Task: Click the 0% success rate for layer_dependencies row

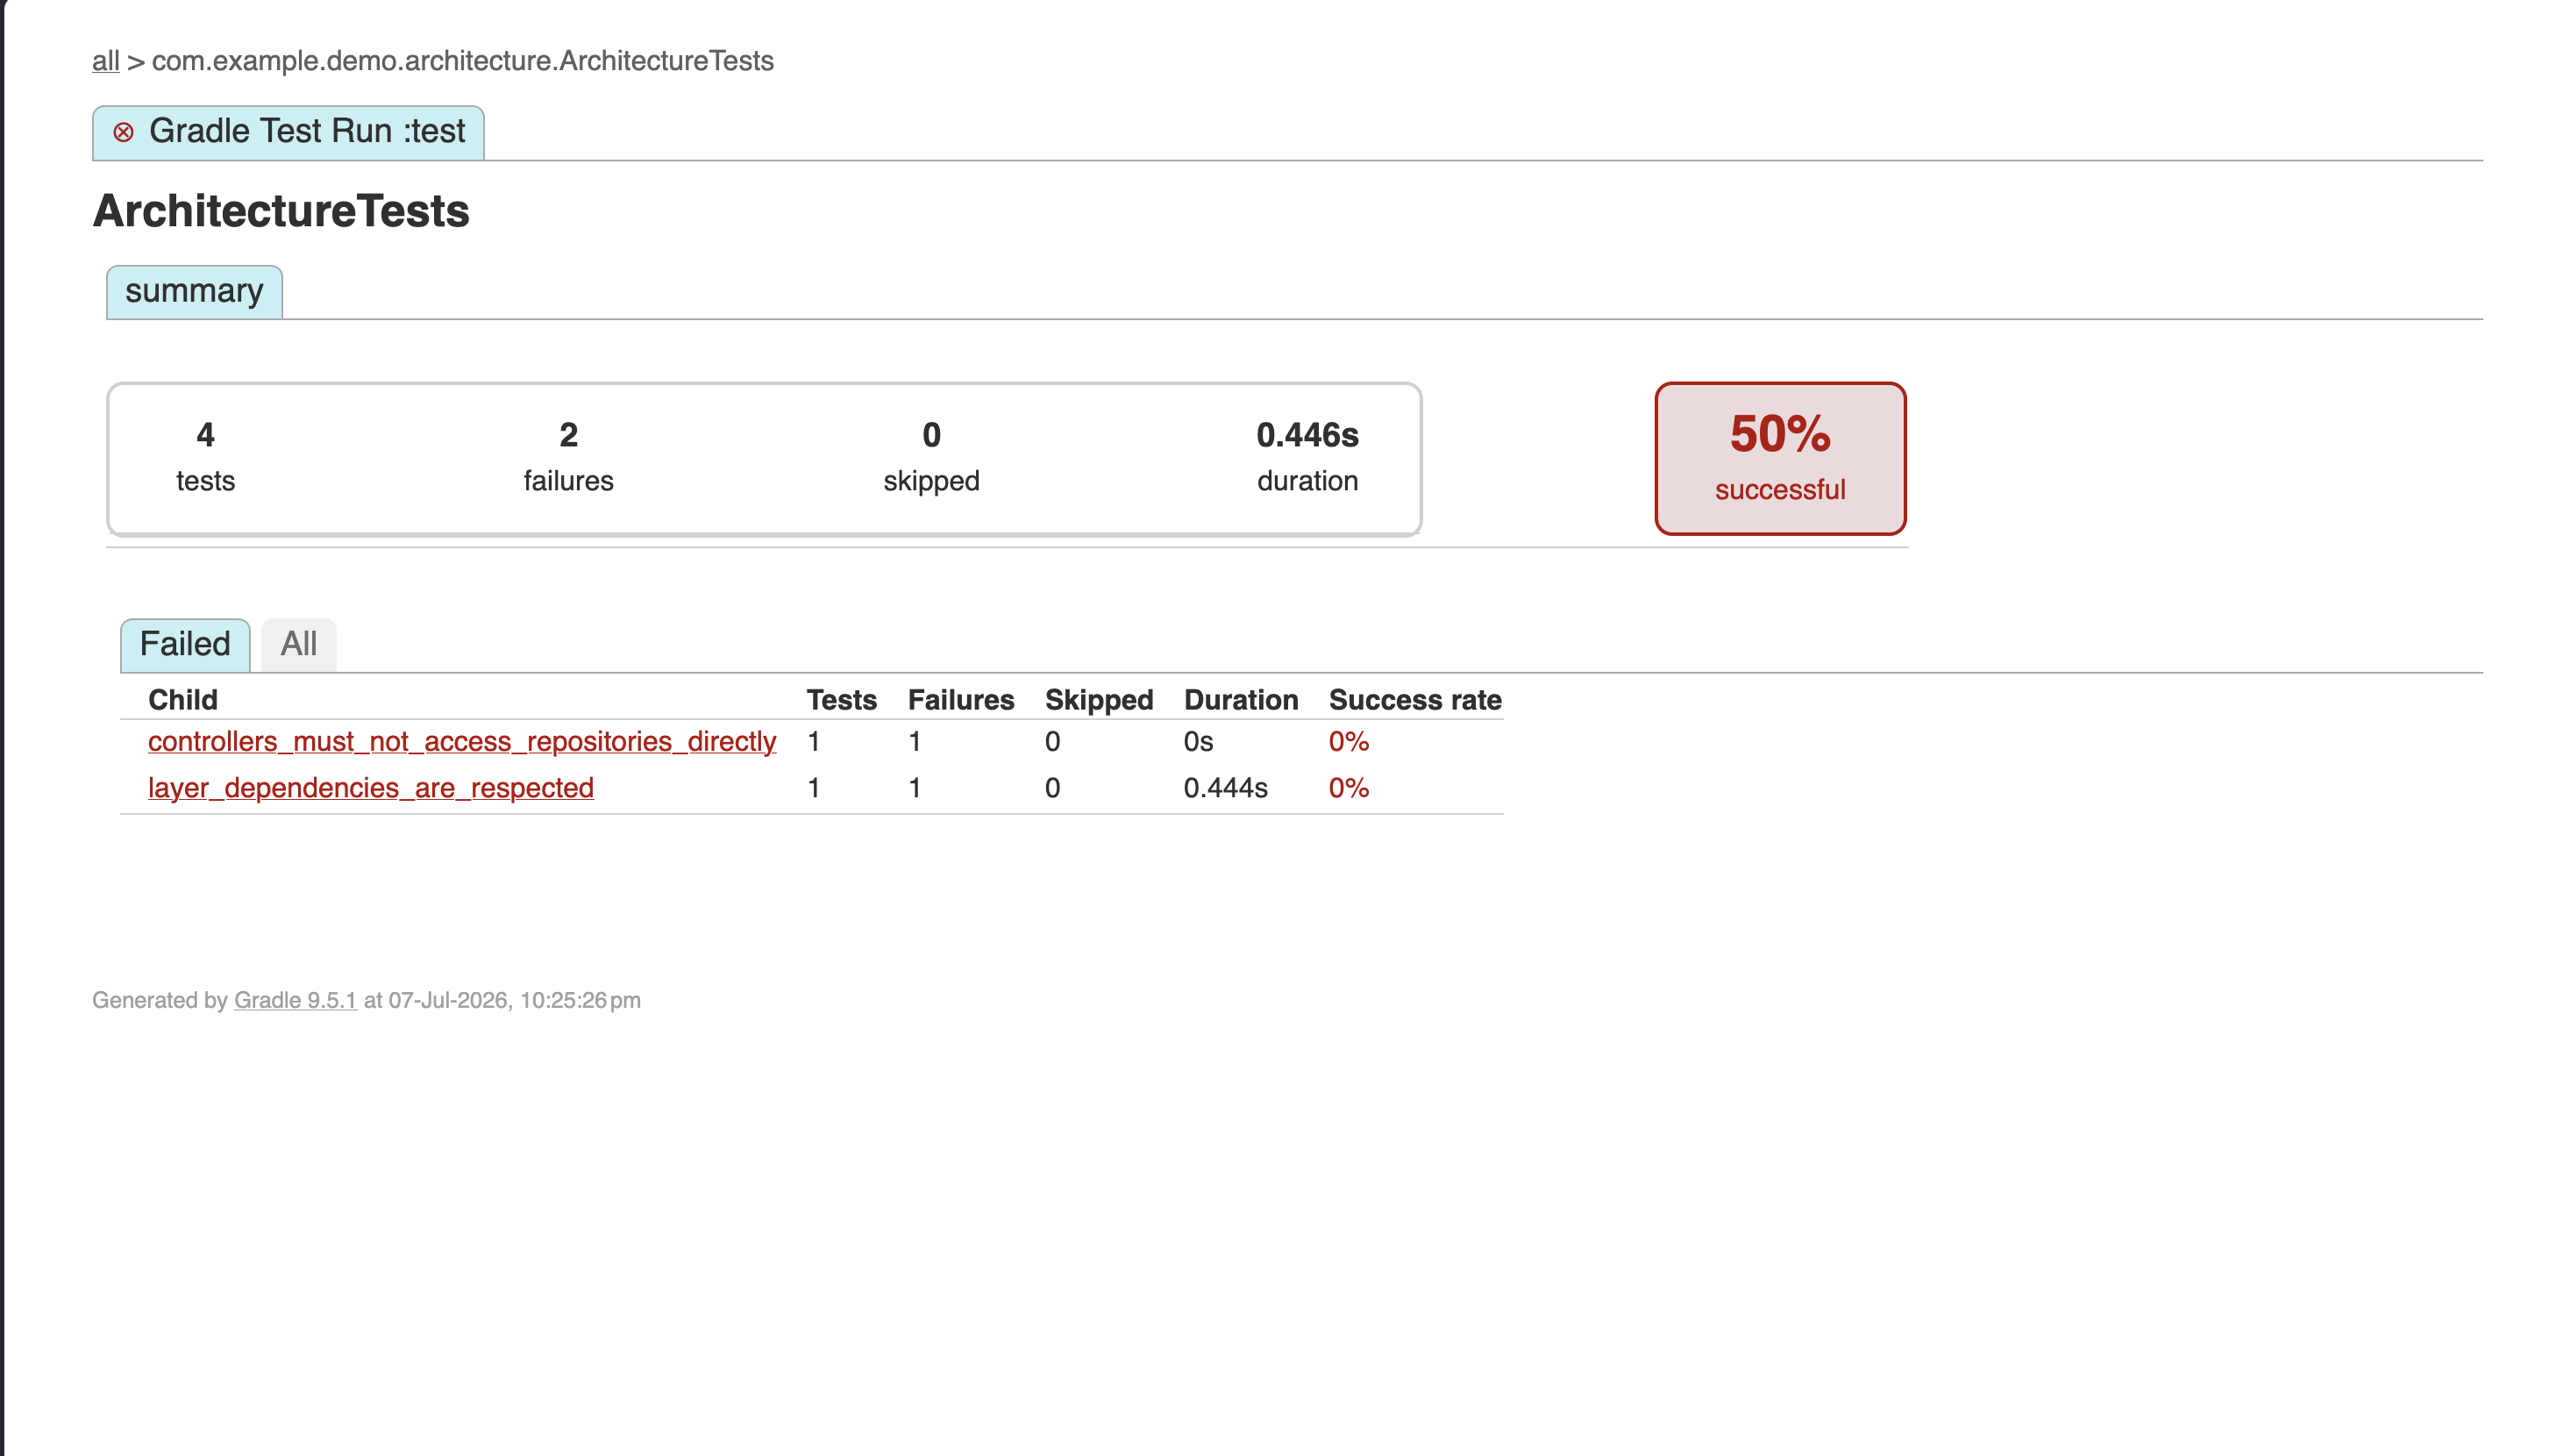Action: pos(1349,788)
